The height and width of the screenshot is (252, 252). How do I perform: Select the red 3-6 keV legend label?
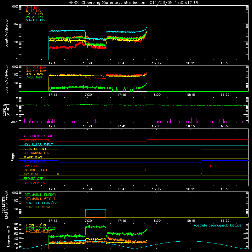(x=33, y=8)
